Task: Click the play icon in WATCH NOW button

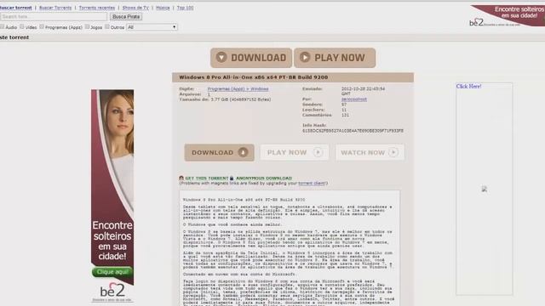Action: pyautogui.click(x=393, y=152)
